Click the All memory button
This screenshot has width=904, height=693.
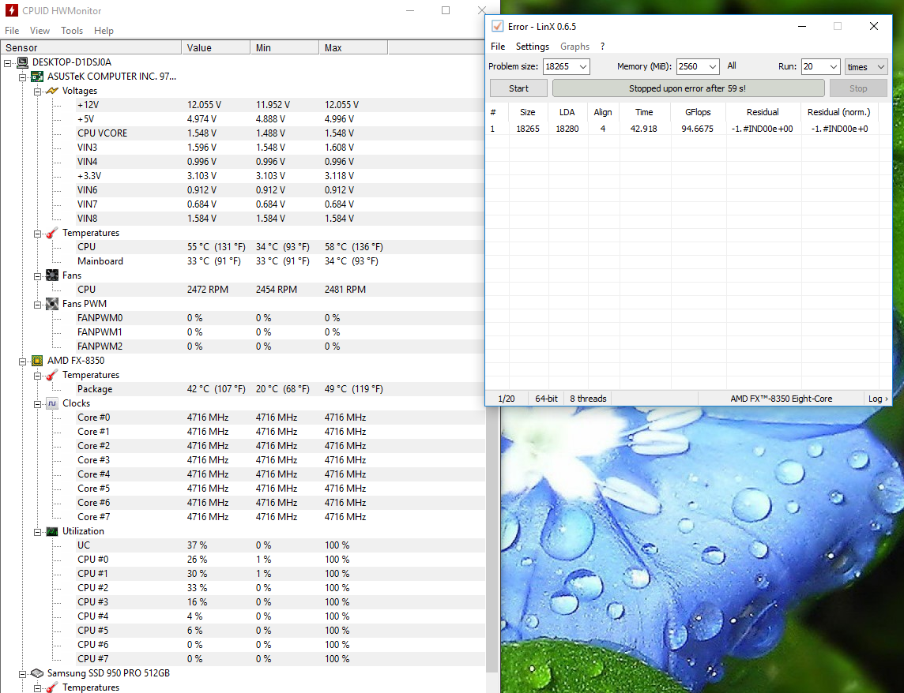[x=732, y=66]
